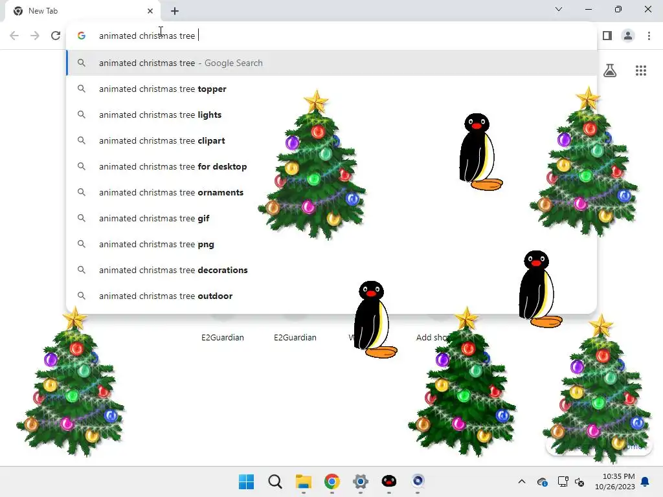The width and height of the screenshot is (663, 497).
Task: Choose suggestion 'animated christmas tree lights'
Action: (x=332, y=115)
